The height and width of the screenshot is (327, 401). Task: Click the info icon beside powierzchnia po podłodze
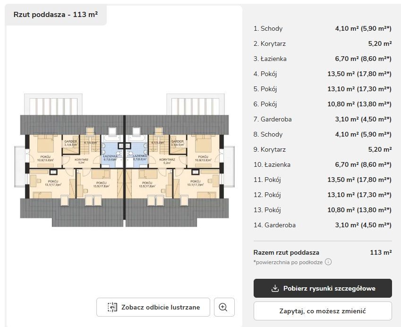[x=328, y=262]
